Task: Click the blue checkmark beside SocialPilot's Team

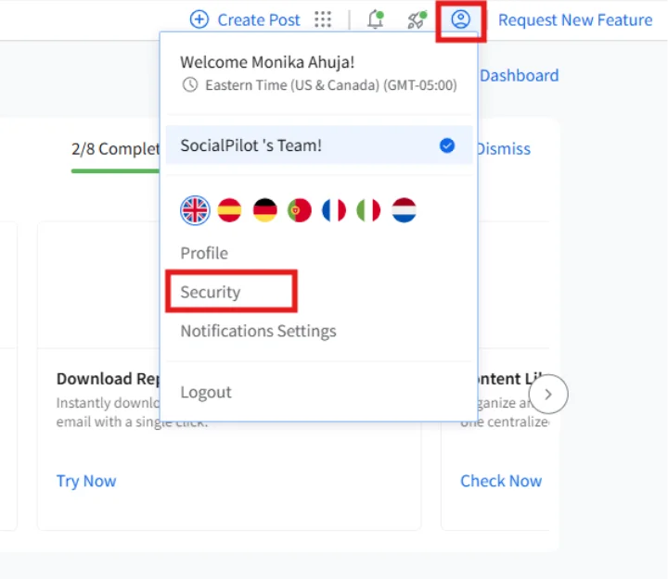Action: 447,145
